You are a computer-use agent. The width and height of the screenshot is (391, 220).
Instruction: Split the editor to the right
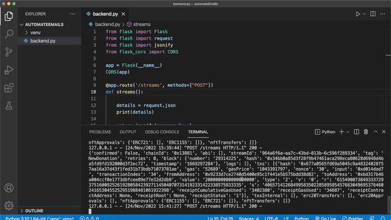(373, 14)
